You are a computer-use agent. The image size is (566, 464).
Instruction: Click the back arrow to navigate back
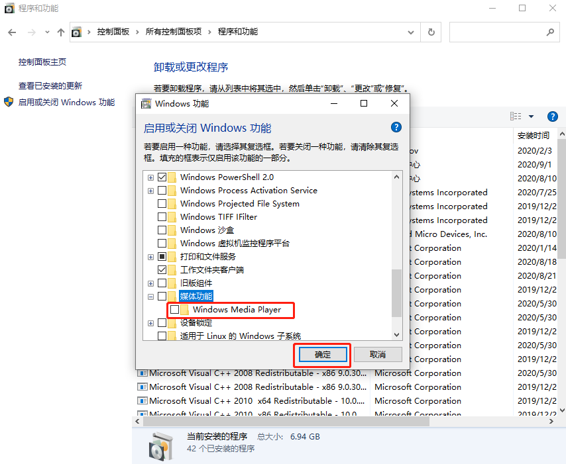tap(13, 32)
